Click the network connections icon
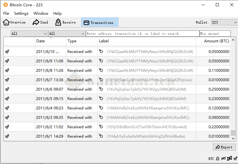 pyautogui.click(x=230, y=159)
